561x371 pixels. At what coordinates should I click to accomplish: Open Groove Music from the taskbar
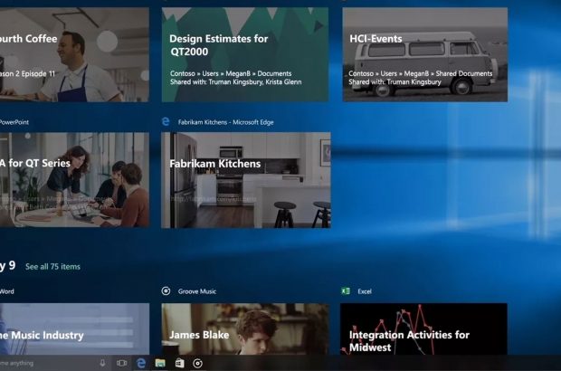(198, 364)
